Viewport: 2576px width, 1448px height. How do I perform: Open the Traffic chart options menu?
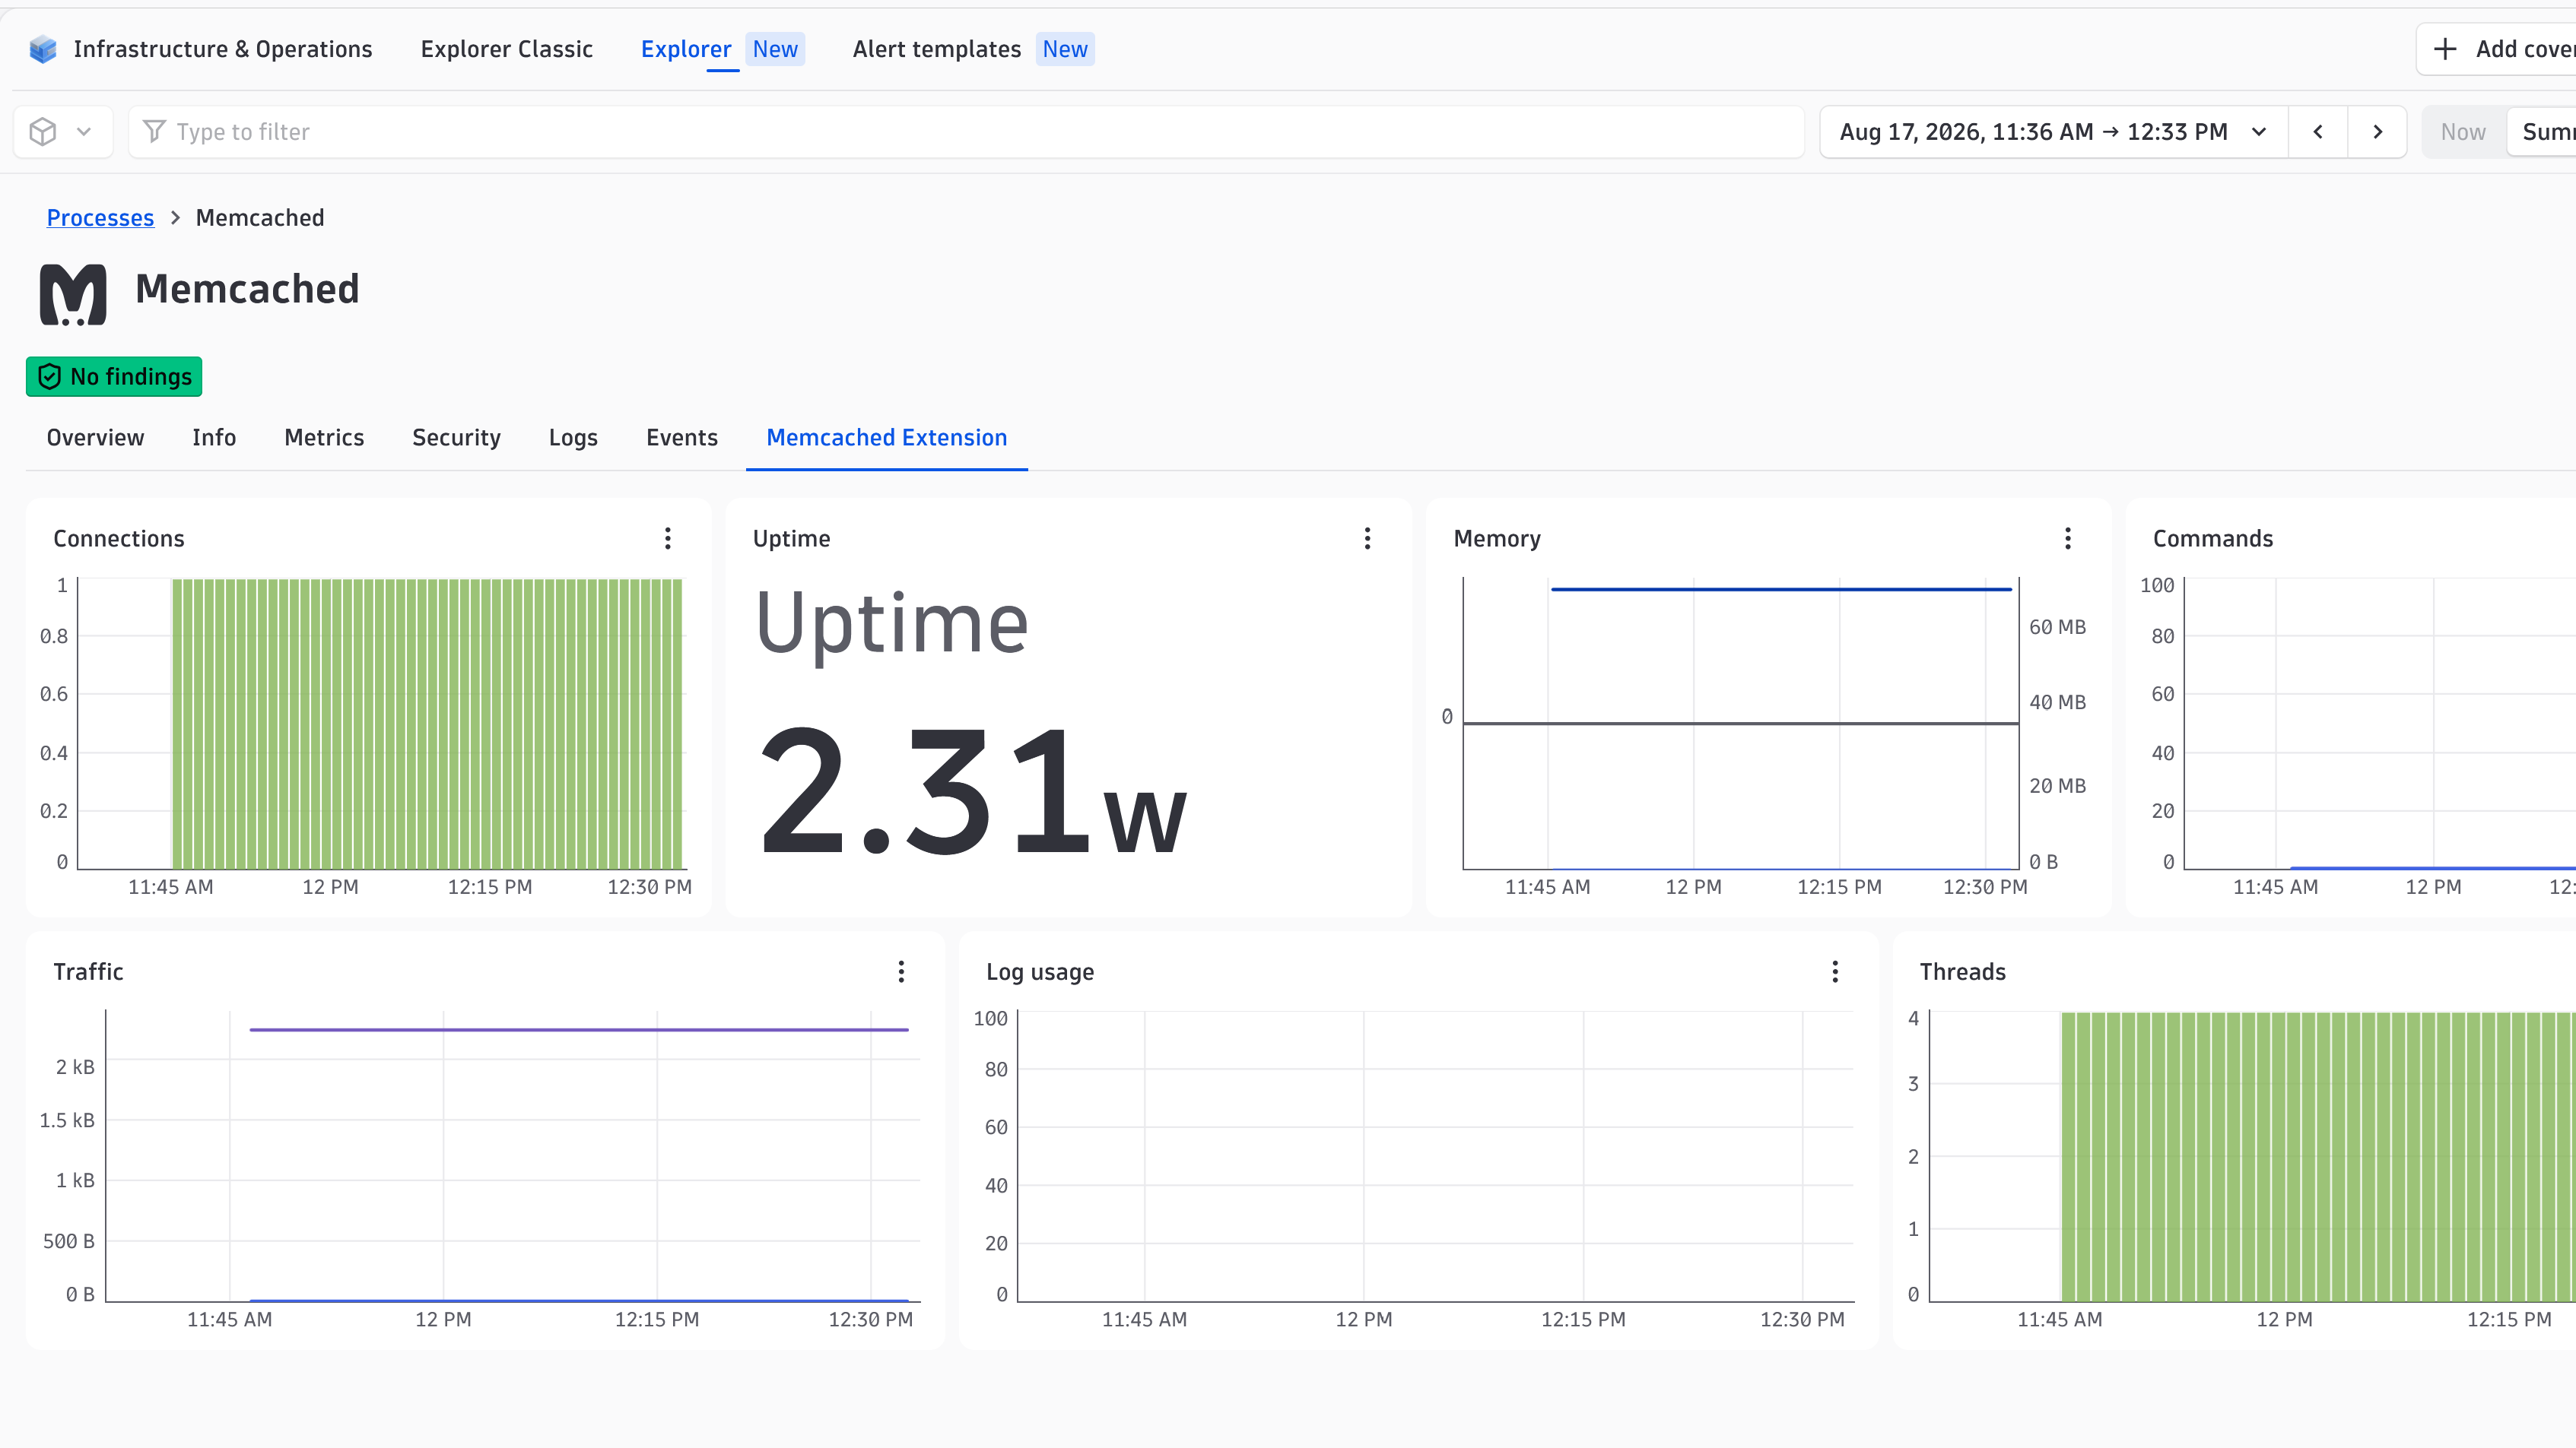pyautogui.click(x=901, y=971)
